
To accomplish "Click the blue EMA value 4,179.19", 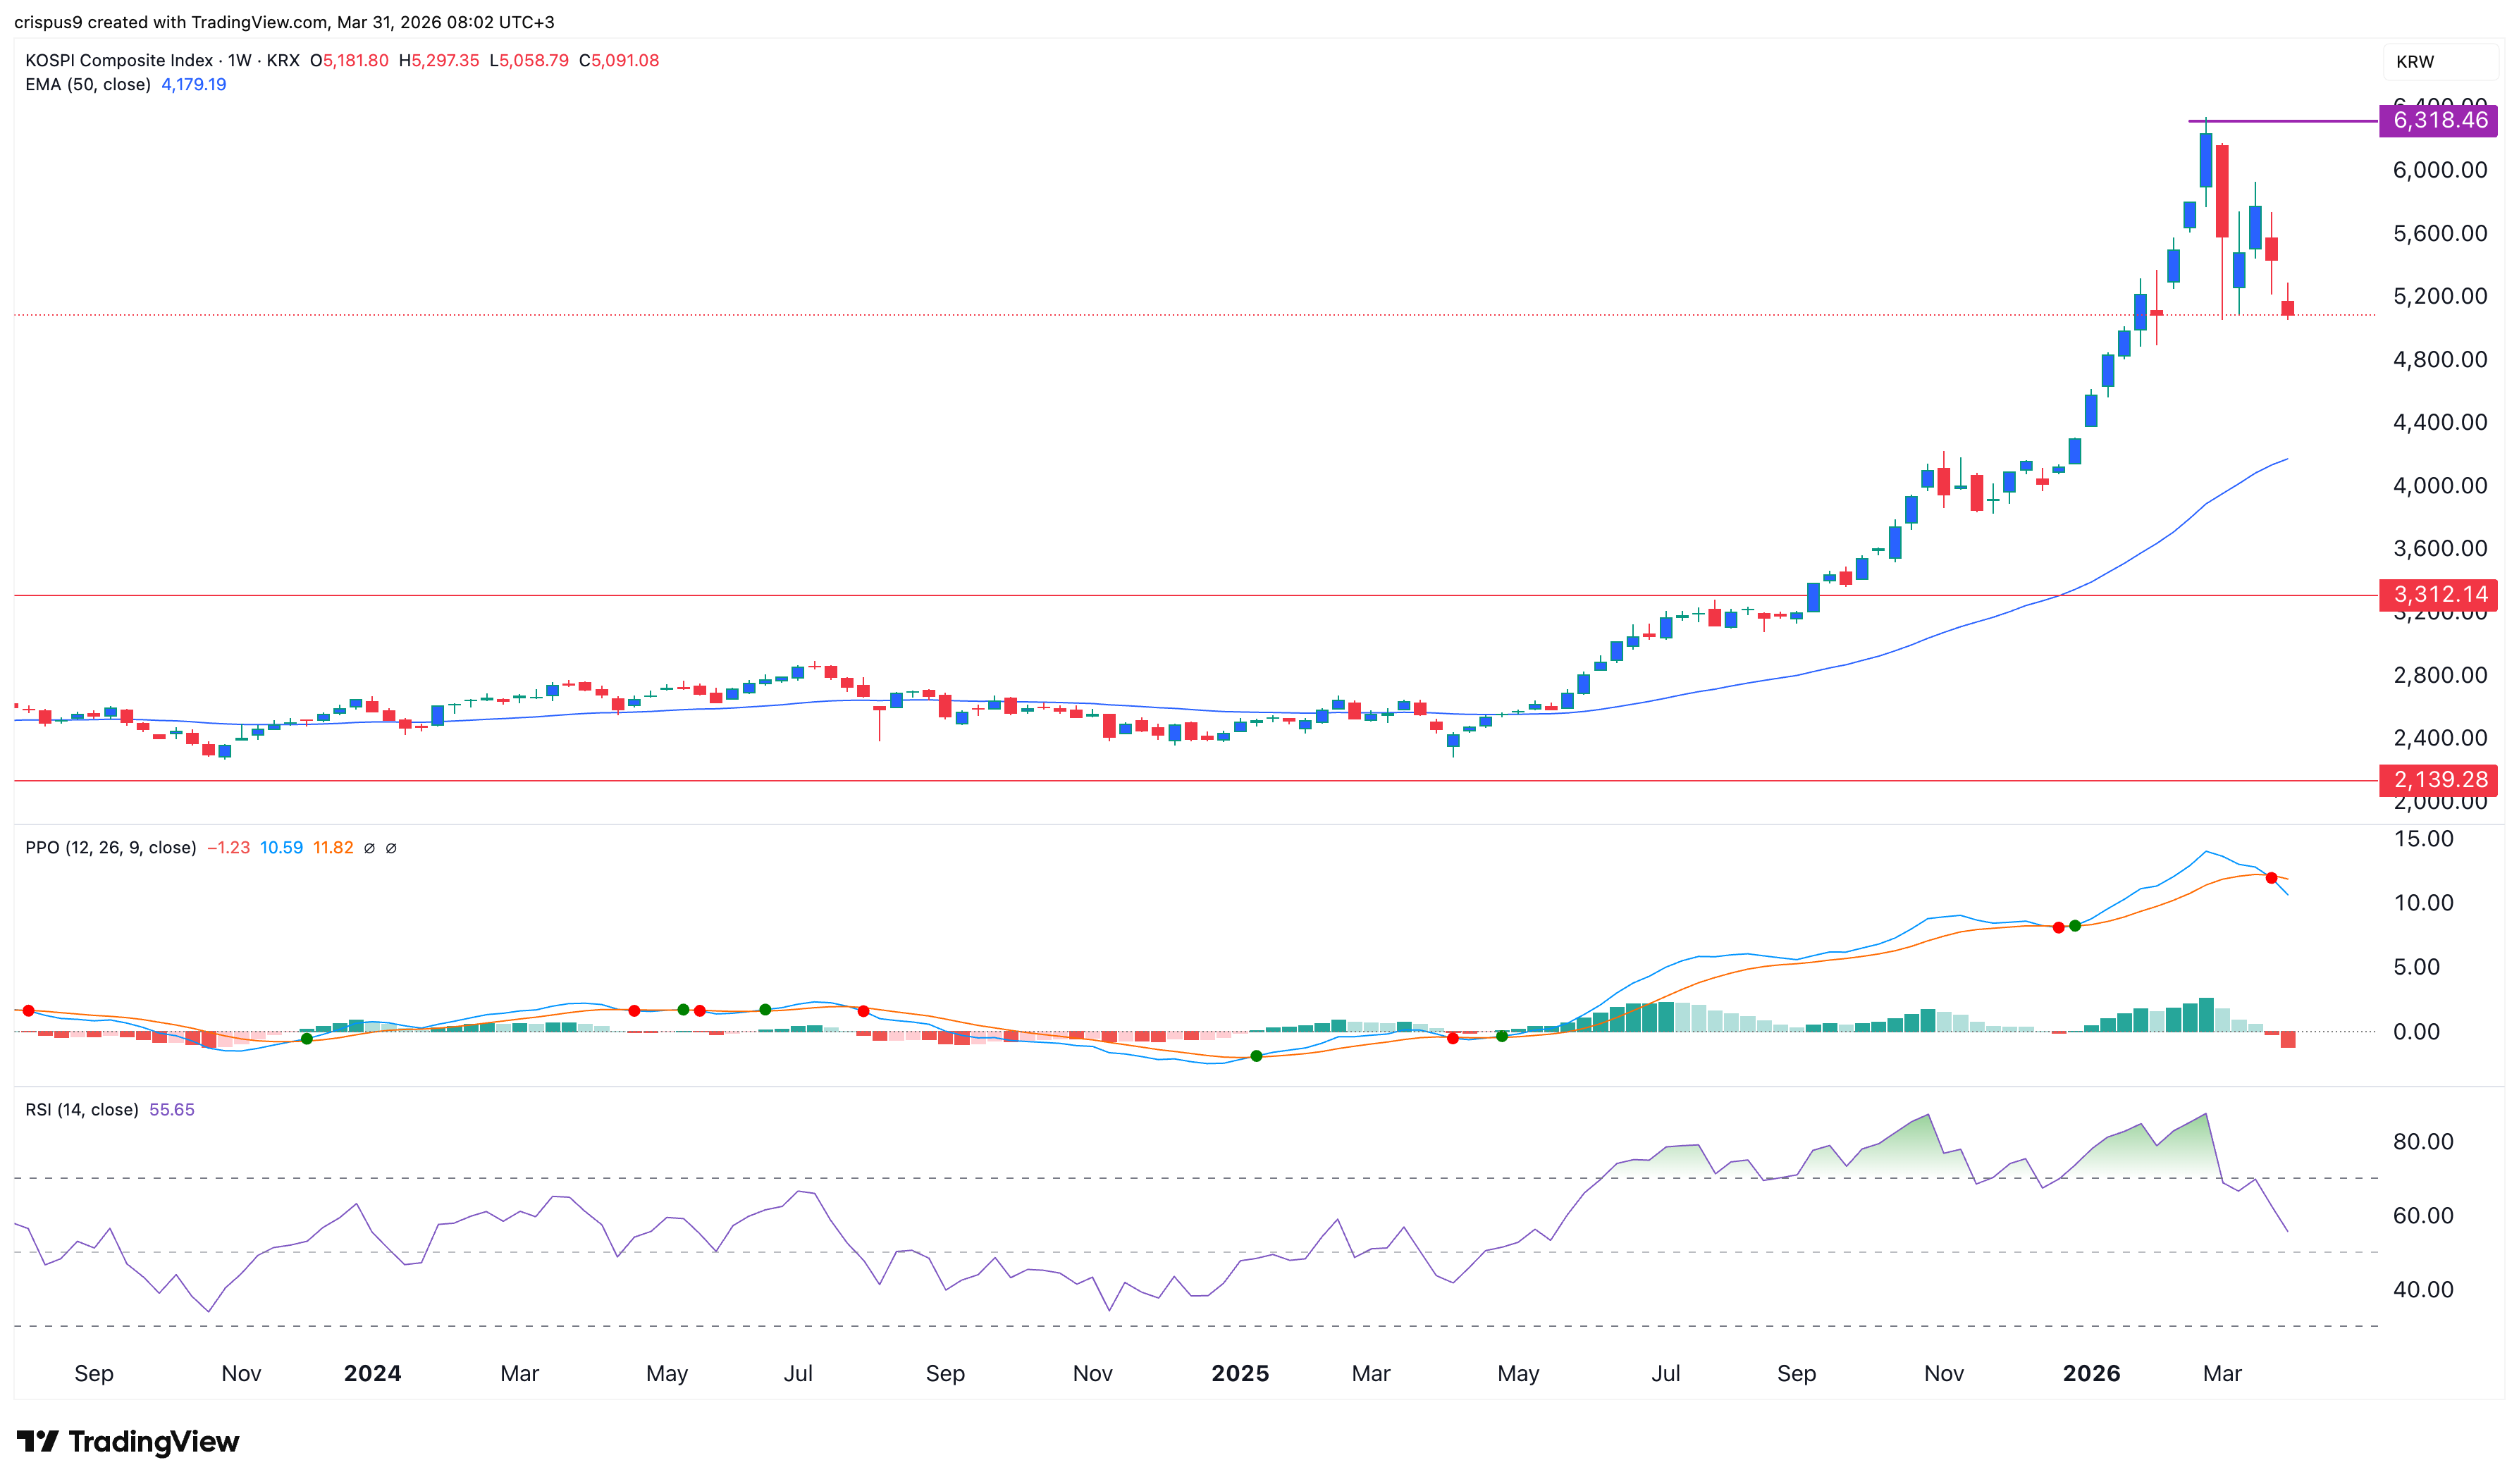I will [193, 85].
